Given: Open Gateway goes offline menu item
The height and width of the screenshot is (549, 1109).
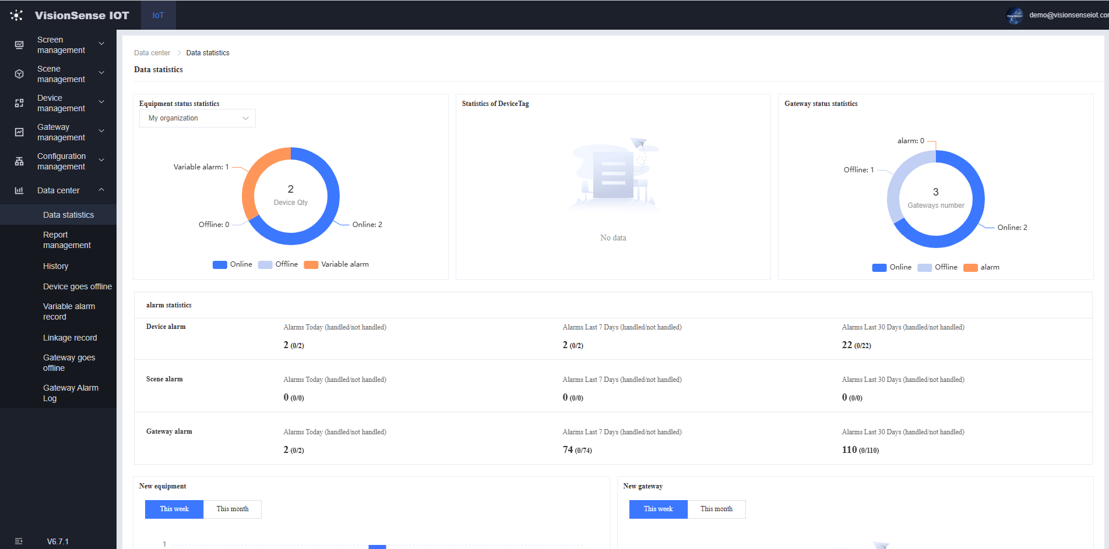Looking at the screenshot, I should tap(58, 363).
